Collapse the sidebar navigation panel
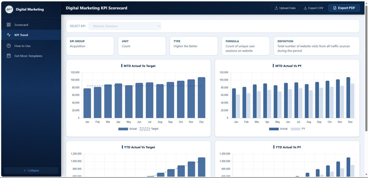 [31, 170]
